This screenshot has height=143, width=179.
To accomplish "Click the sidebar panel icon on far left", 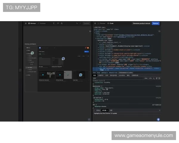I will pos(20,70).
